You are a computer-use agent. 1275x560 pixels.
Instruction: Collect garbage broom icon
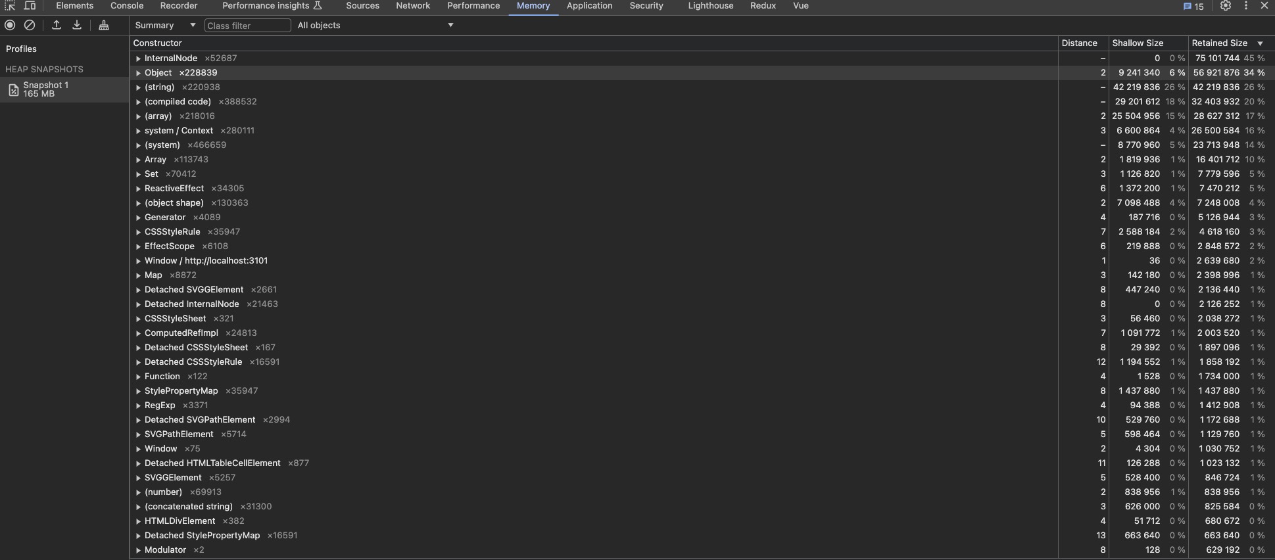[x=104, y=25]
